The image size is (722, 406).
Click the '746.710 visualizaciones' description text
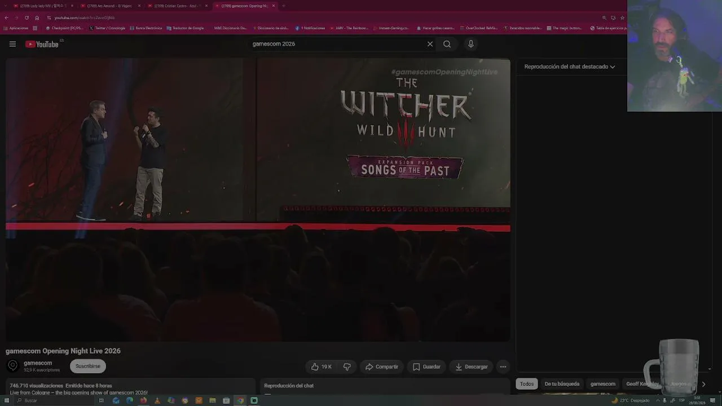pyautogui.click(x=37, y=386)
